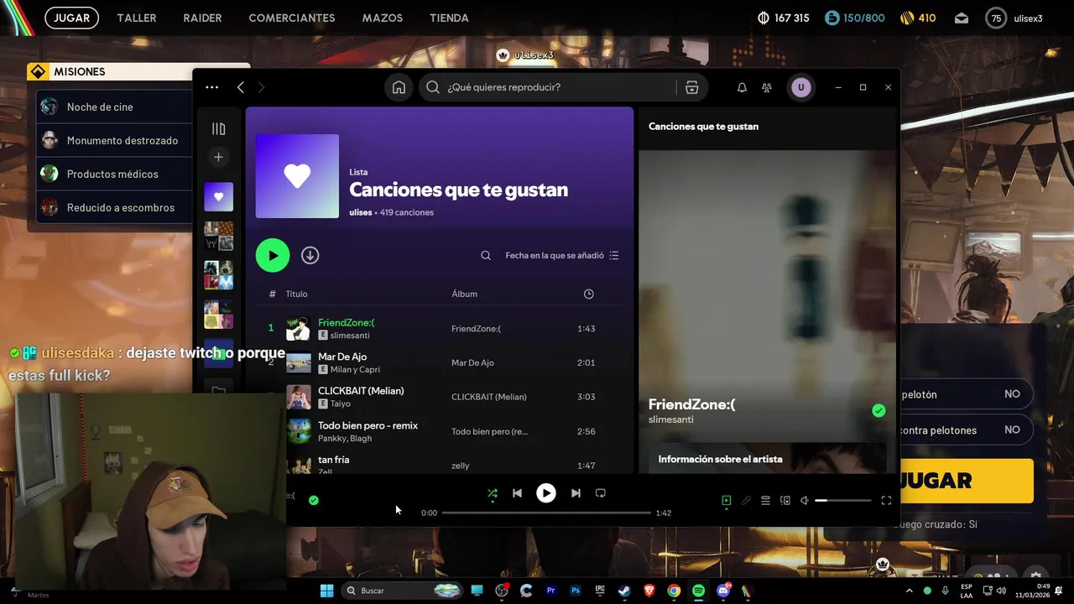
Task: Open the Spotify notifications bell
Action: [x=742, y=87]
